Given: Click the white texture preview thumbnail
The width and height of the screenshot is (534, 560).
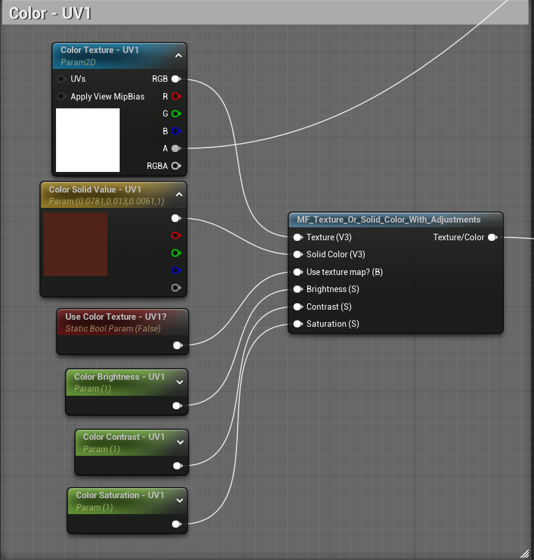Looking at the screenshot, I should 88,140.
